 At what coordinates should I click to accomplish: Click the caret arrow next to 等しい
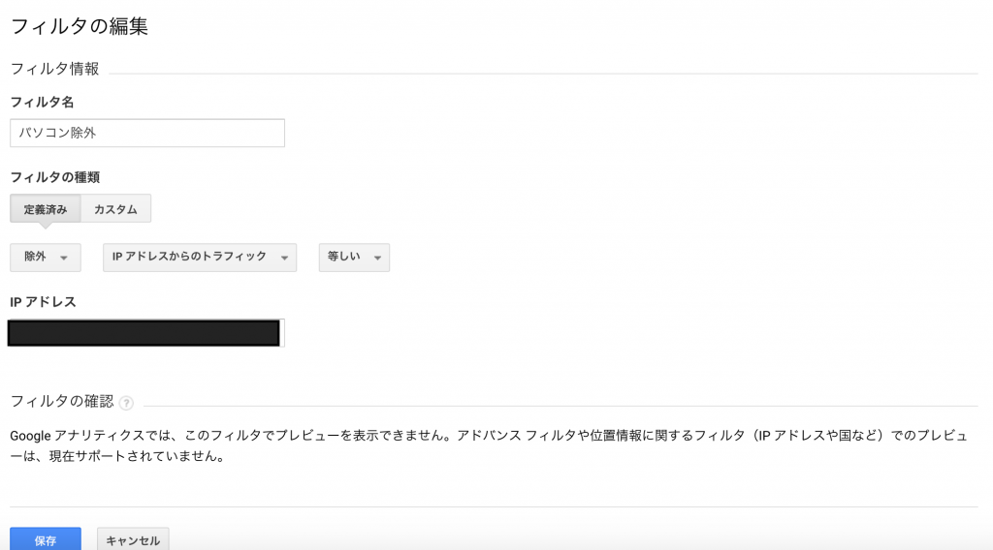point(376,258)
